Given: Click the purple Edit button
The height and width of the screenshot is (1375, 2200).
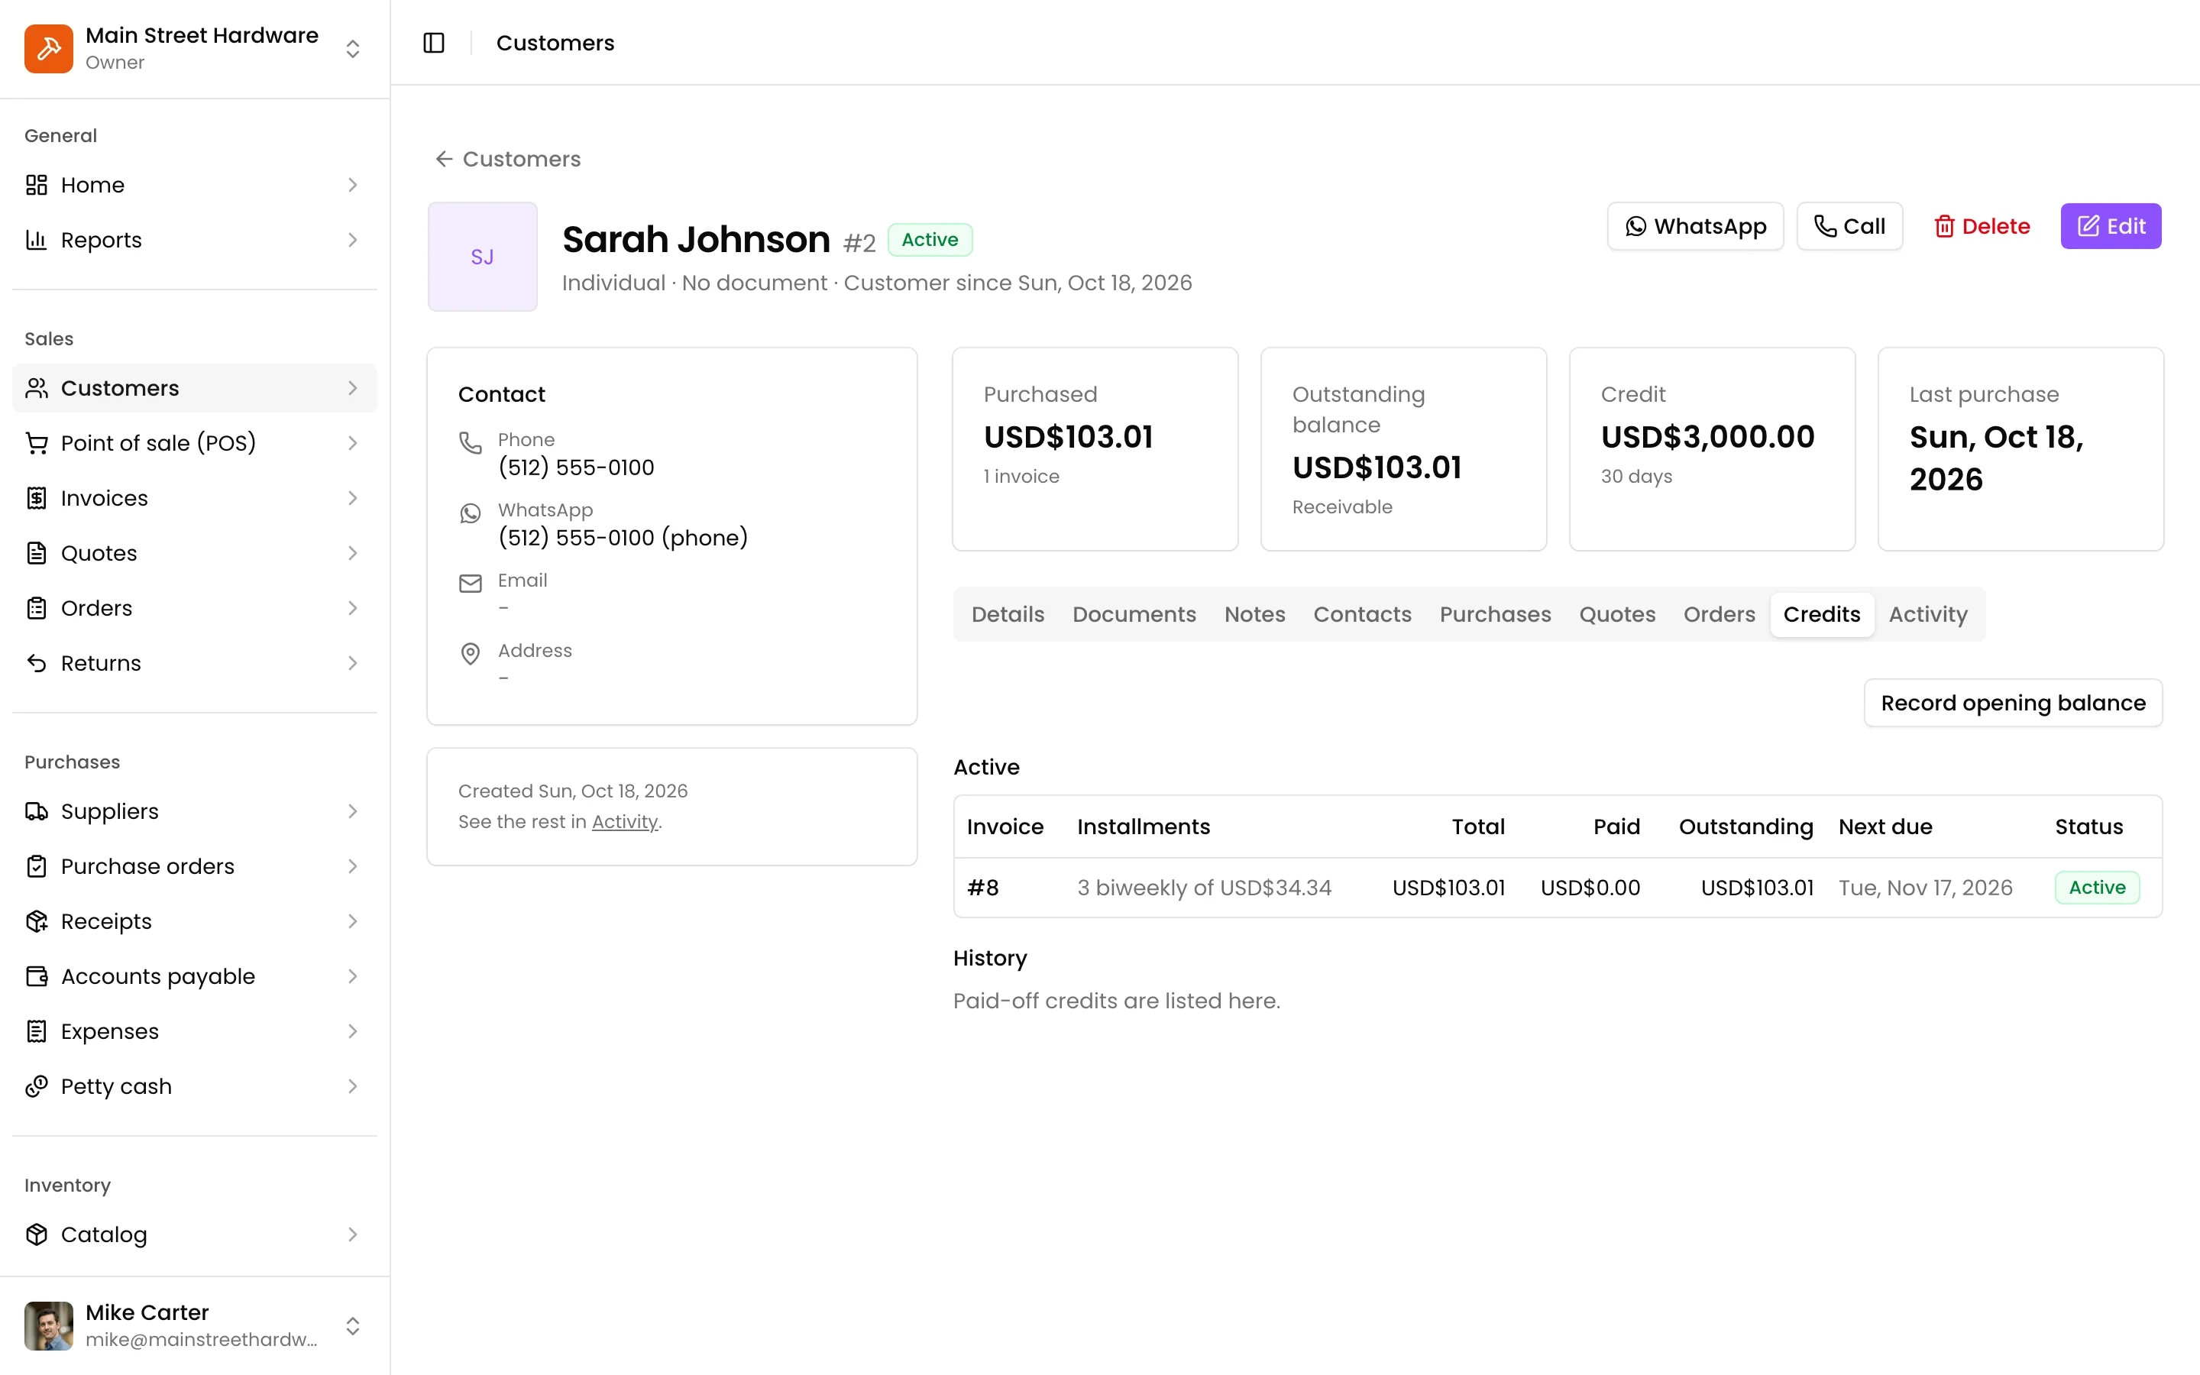Looking at the screenshot, I should [2110, 226].
